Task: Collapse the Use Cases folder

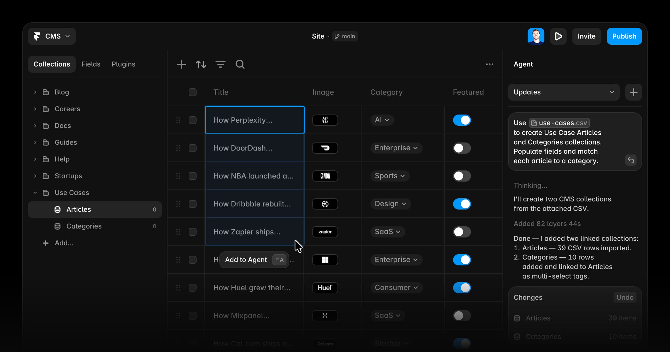Action: 35,193
